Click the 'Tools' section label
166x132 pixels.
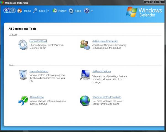click(11, 65)
